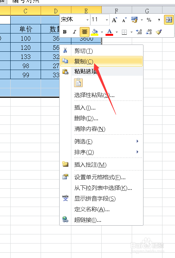Click the hyperlink globe icon
Viewport: 175px width, 258px height.
[65, 219]
